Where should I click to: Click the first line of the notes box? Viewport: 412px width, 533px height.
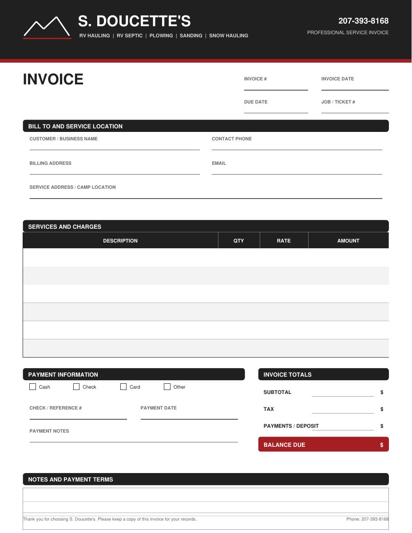tap(206, 495)
